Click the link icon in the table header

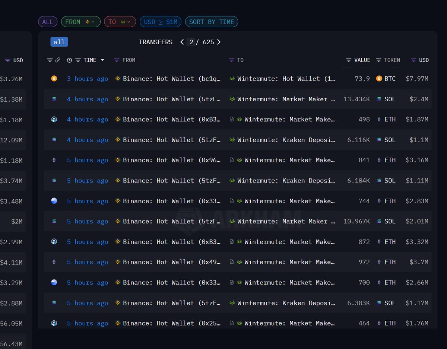[57, 60]
